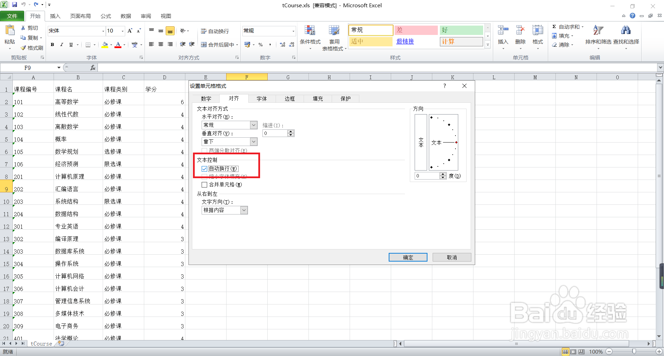
Task: Open the 文件 File tab
Action: (x=12, y=16)
